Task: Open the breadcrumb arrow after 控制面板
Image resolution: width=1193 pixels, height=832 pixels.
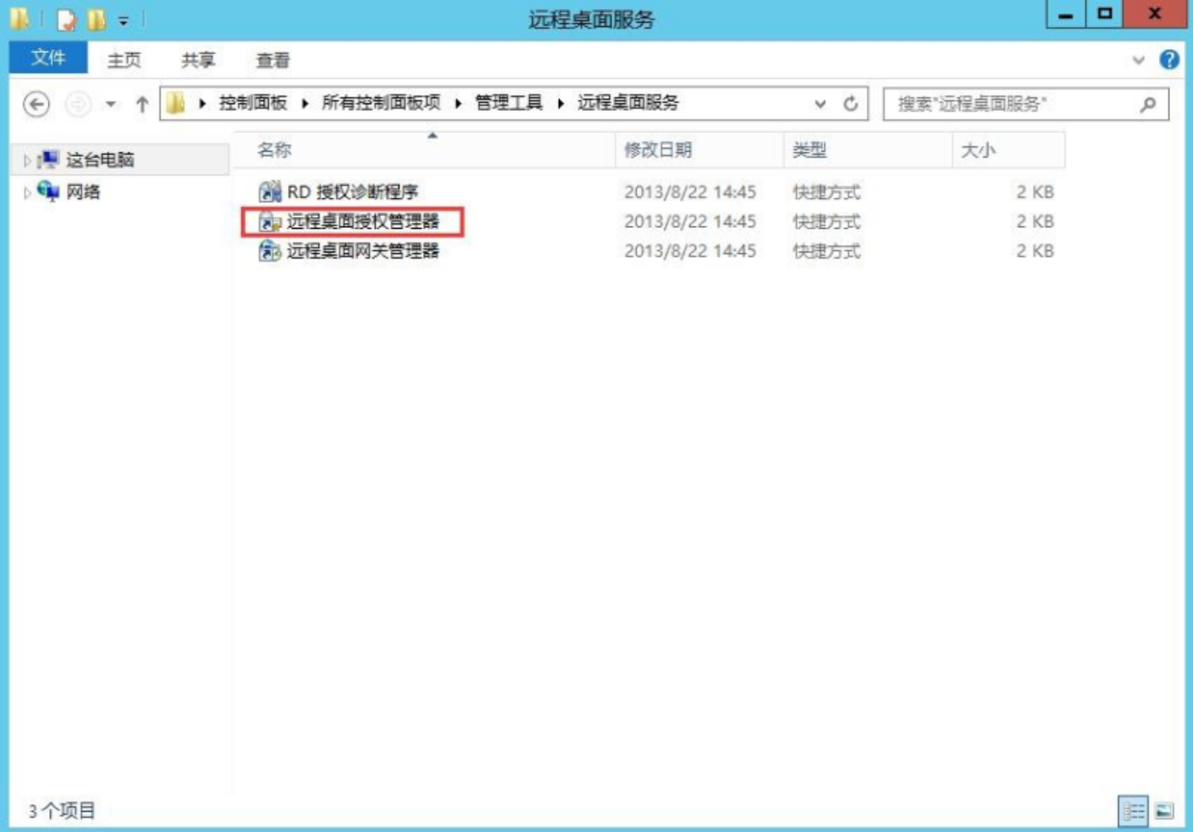Action: pyautogui.click(x=304, y=103)
